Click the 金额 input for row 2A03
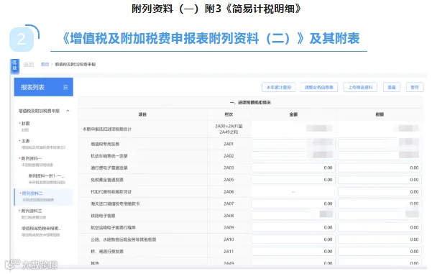Viewport: 432px width, 274px height. pyautogui.click(x=293, y=168)
